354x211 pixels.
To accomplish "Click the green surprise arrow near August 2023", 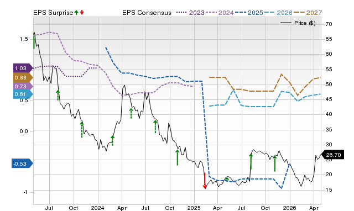I will [58, 95].
